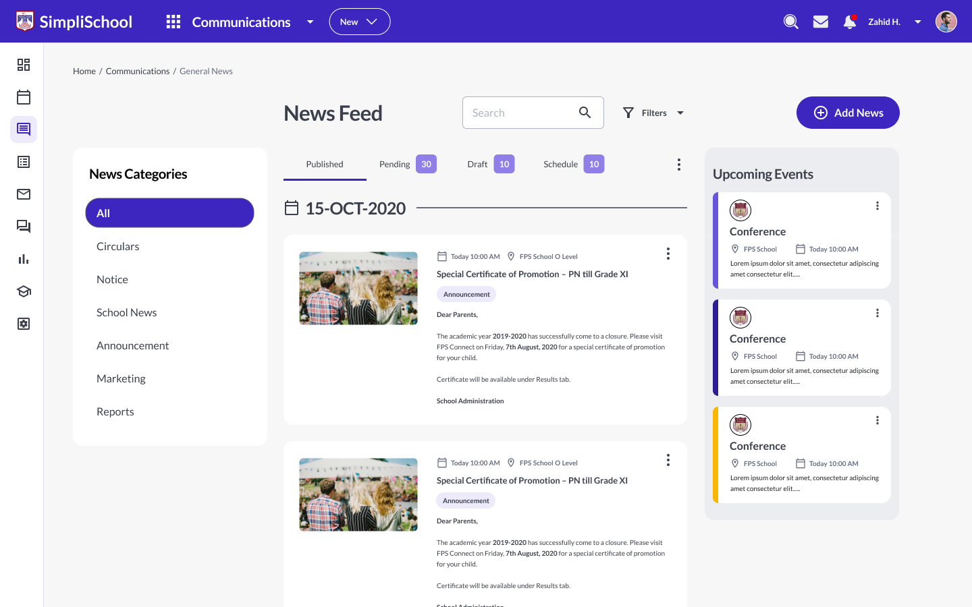Switch to the Draft tab
Viewport: 972px width, 607px height.
coord(491,165)
